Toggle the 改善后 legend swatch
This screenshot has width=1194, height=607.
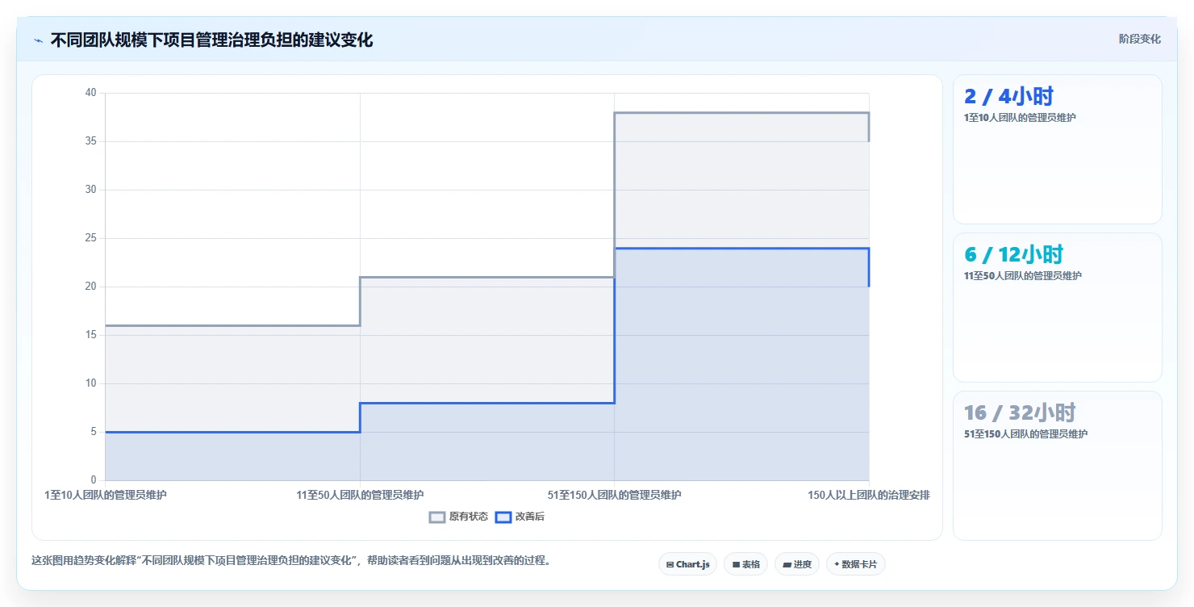503,517
